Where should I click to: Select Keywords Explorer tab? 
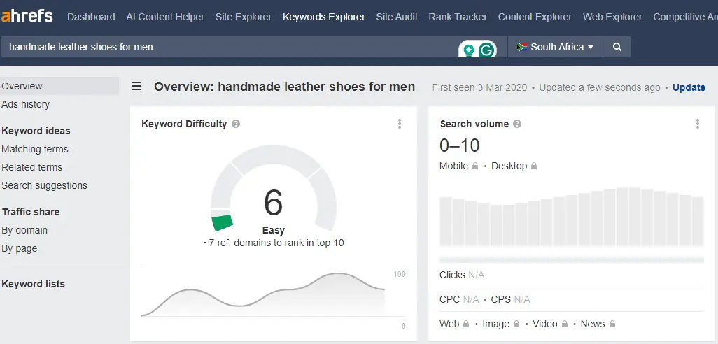pyautogui.click(x=324, y=17)
